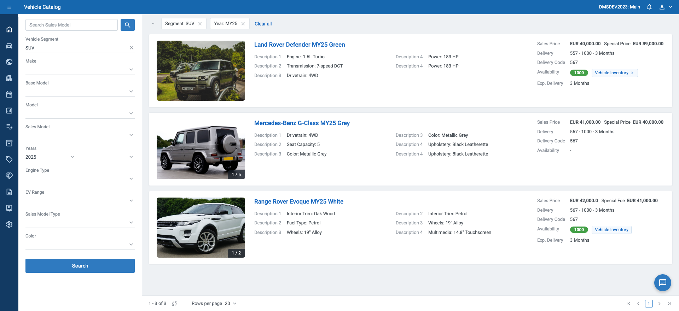
Task: Click the magnifier search button
Action: pyautogui.click(x=128, y=25)
